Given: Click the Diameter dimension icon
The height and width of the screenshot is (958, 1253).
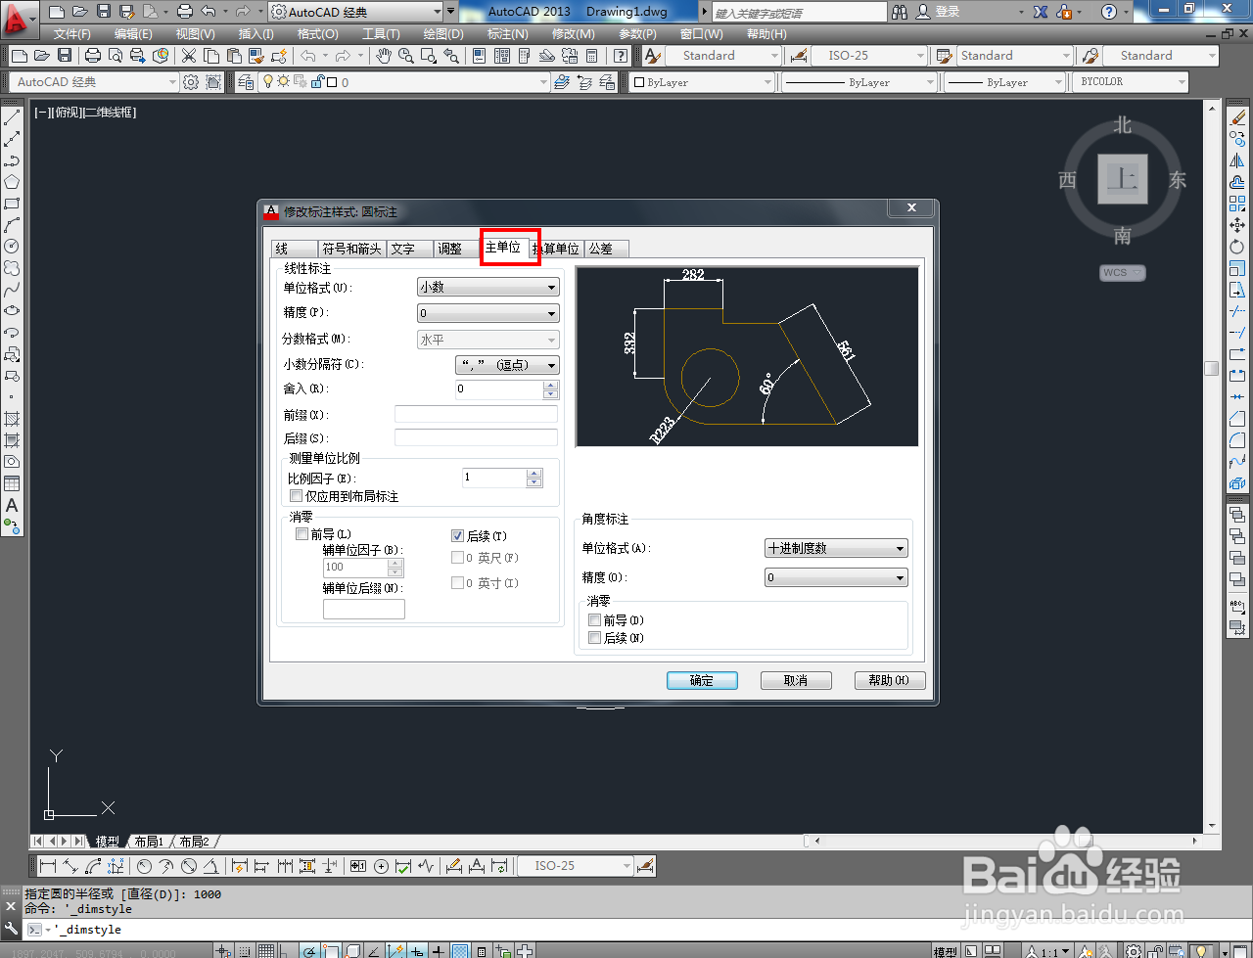Looking at the screenshot, I should 189,866.
